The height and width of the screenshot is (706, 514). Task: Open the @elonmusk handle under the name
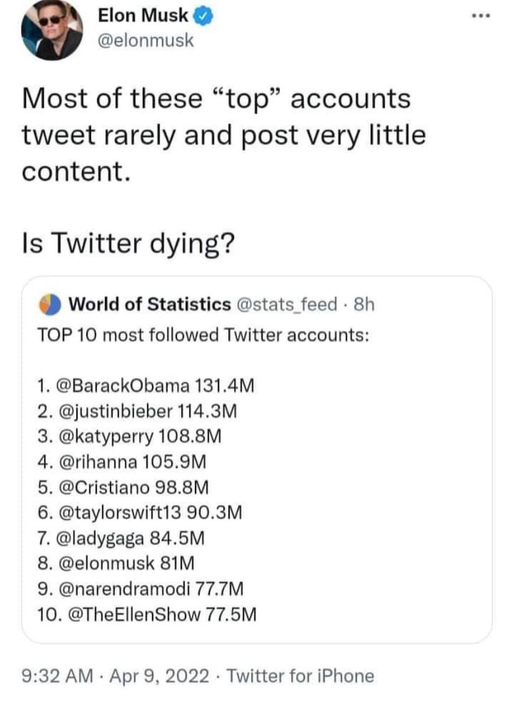(x=146, y=41)
